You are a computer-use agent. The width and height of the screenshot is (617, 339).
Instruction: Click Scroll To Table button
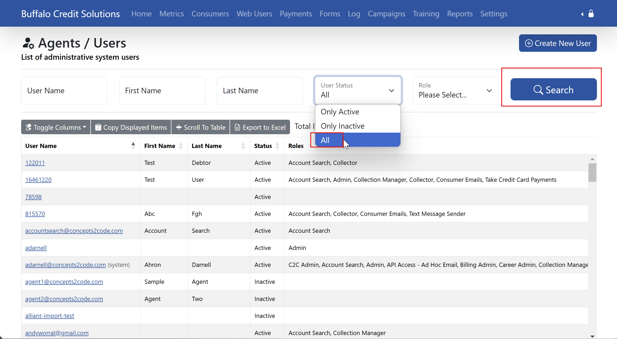coord(201,127)
